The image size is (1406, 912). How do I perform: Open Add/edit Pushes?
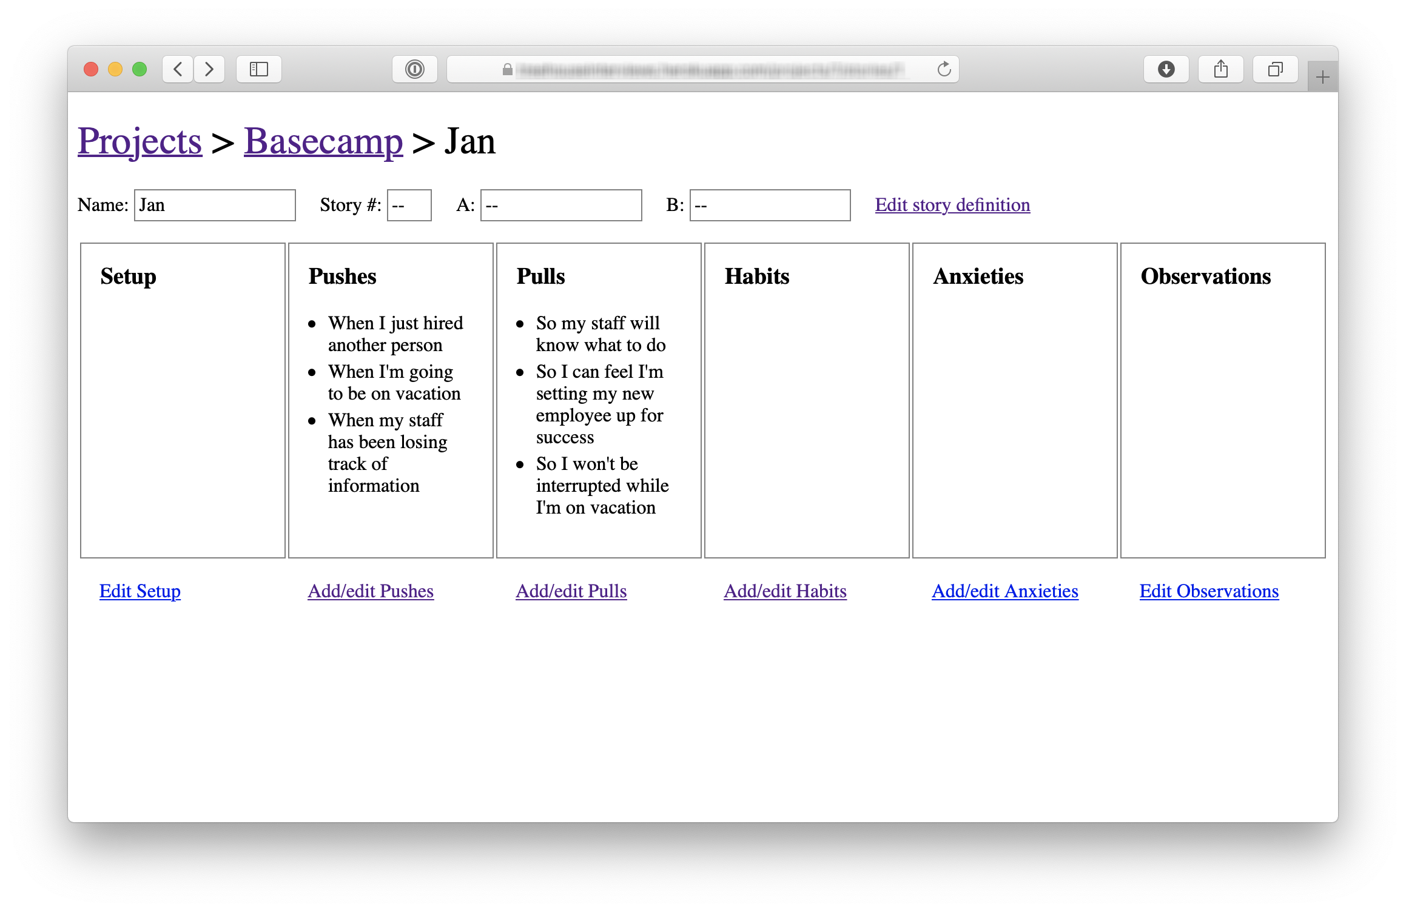coord(370,591)
